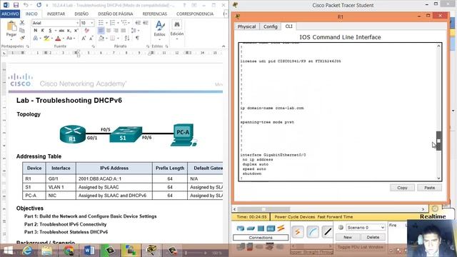Increase font size with large A
This screenshot has width=457, height=257.
(x=84, y=38)
